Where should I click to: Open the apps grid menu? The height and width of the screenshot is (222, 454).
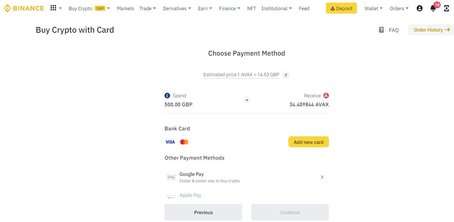click(x=53, y=8)
